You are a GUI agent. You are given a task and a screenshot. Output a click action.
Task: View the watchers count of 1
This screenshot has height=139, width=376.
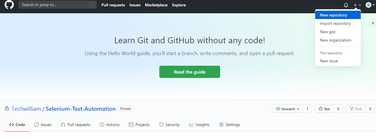[307, 109]
